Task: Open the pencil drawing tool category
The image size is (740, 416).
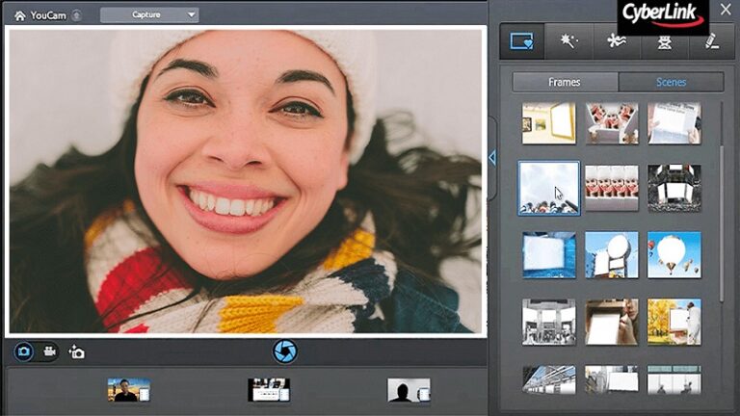Action: pos(709,41)
